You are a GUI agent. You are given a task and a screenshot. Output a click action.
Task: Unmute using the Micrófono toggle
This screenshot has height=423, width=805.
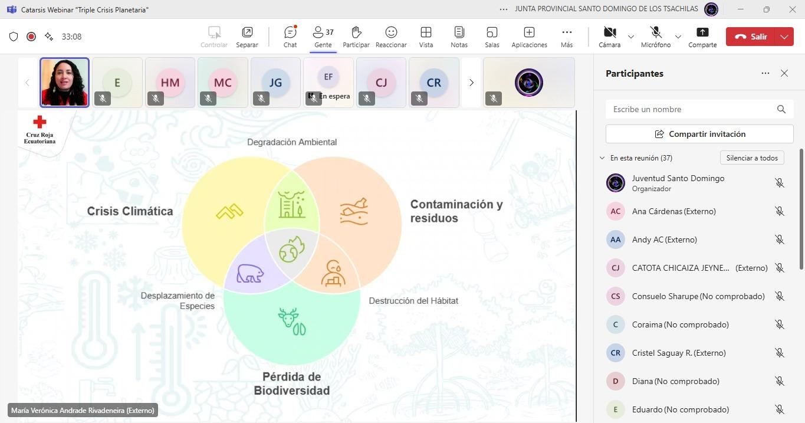(x=655, y=36)
